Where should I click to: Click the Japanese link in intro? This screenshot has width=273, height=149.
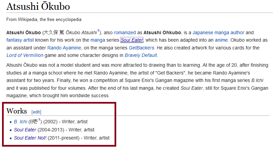pyautogui.click(x=203, y=33)
